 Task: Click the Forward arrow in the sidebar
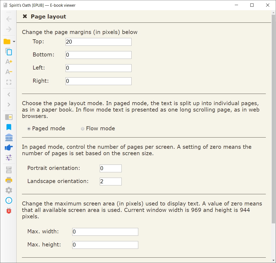tap(9, 29)
